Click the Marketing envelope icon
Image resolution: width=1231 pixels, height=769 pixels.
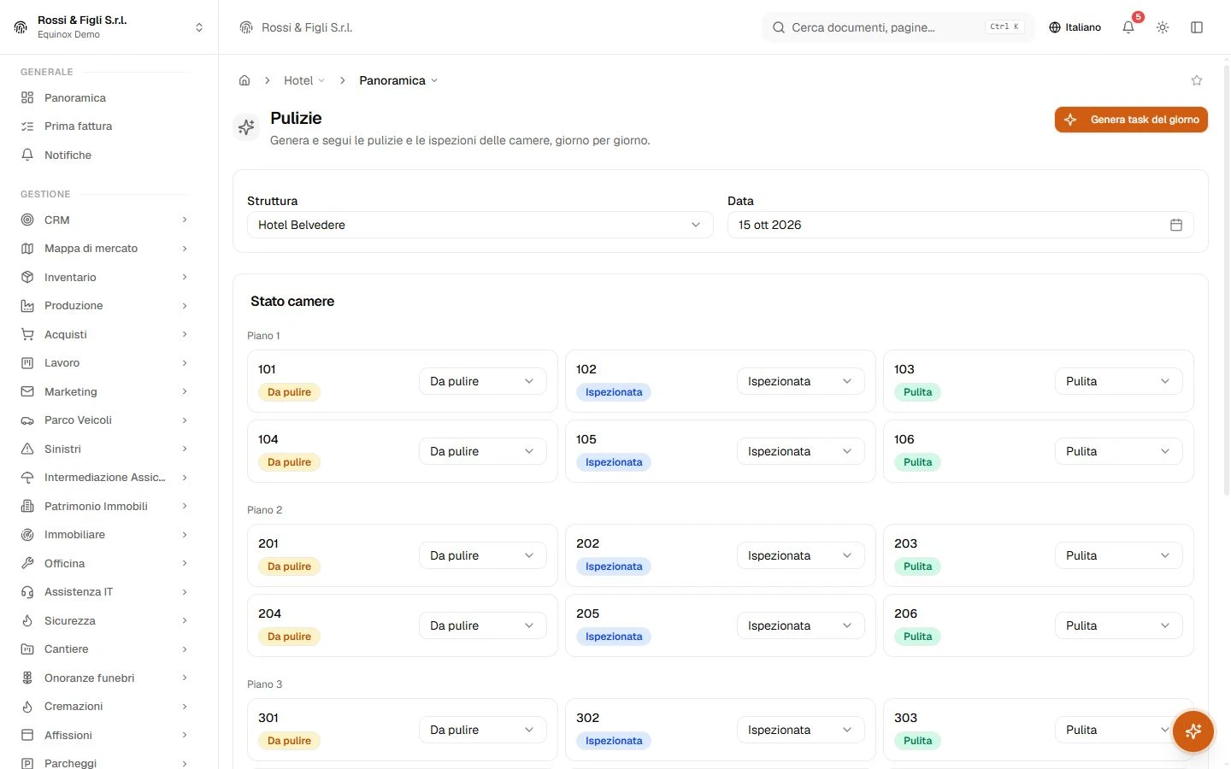click(27, 391)
